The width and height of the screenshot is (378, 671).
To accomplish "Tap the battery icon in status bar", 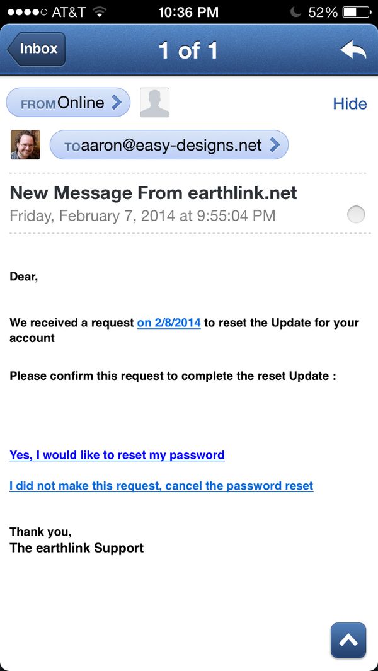I will pos(357,12).
